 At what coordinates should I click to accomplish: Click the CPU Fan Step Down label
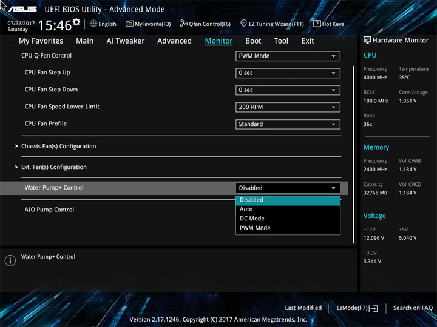(51, 90)
